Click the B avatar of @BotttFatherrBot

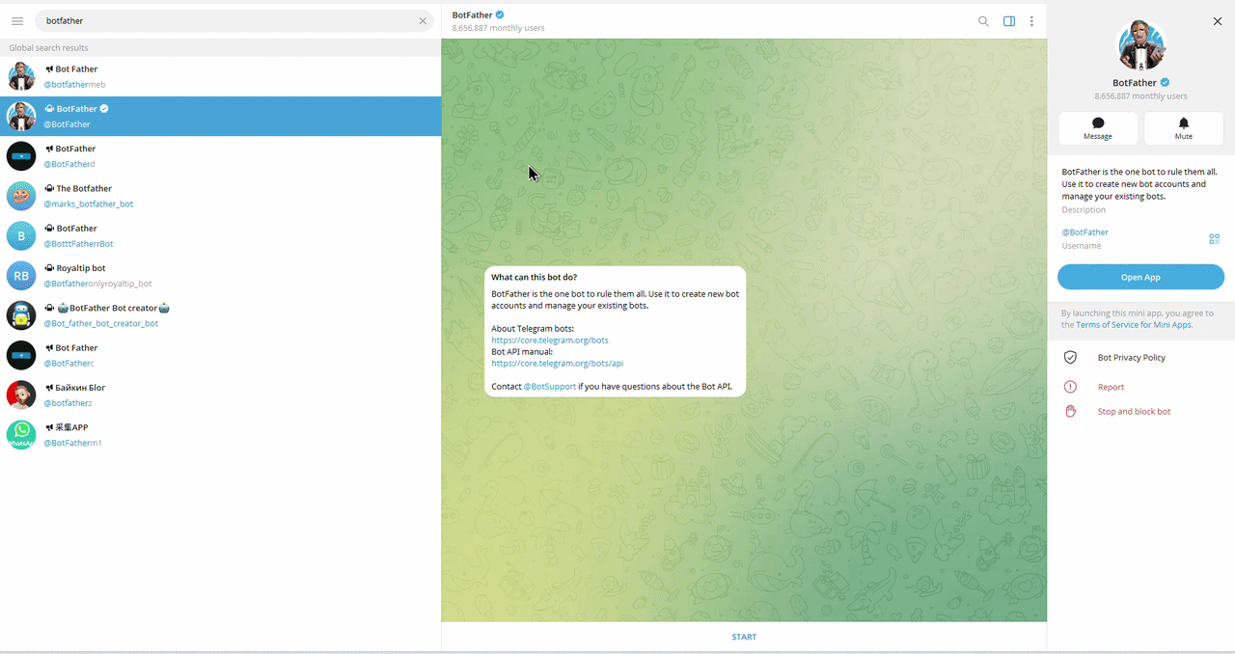21,236
